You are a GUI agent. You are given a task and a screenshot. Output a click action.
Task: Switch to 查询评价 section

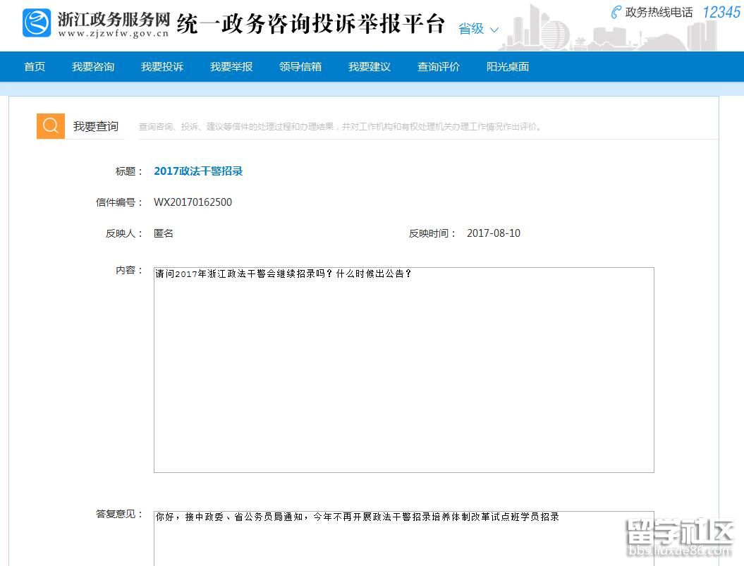coord(439,67)
